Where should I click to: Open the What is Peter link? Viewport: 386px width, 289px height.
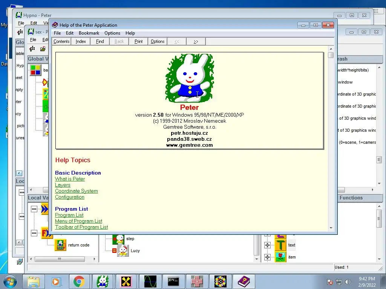70,179
